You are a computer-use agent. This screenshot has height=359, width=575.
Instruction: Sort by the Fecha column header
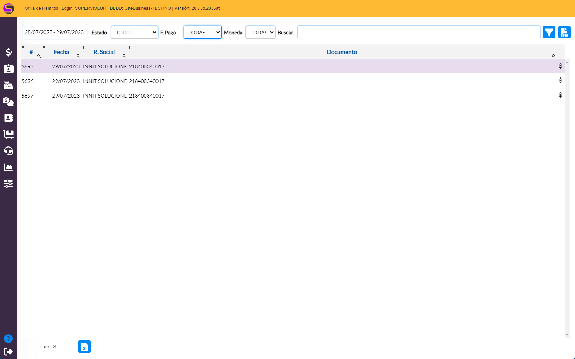point(61,52)
